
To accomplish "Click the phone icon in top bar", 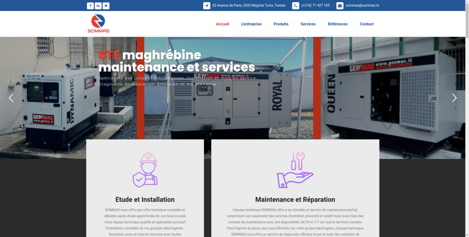I will 295,5.
